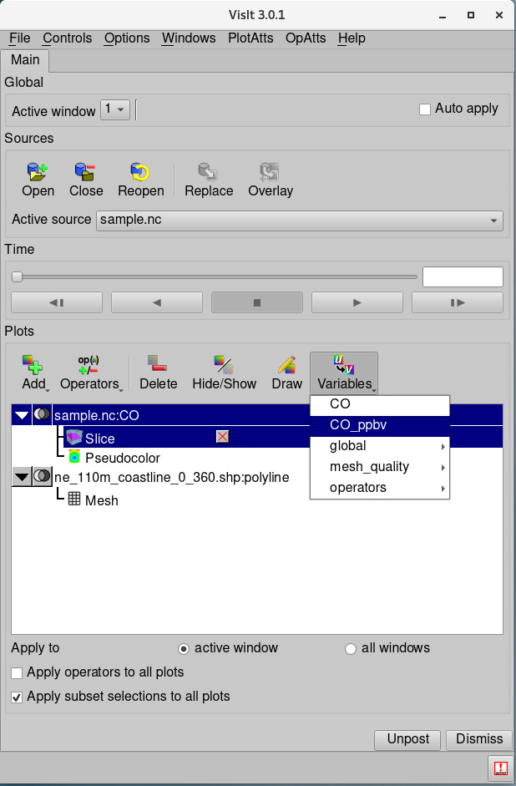
Task: Open the Active source dropdown
Action: [300, 220]
